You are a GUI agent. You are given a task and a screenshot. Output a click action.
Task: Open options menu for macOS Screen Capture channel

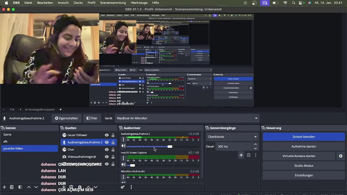tap(123, 158)
